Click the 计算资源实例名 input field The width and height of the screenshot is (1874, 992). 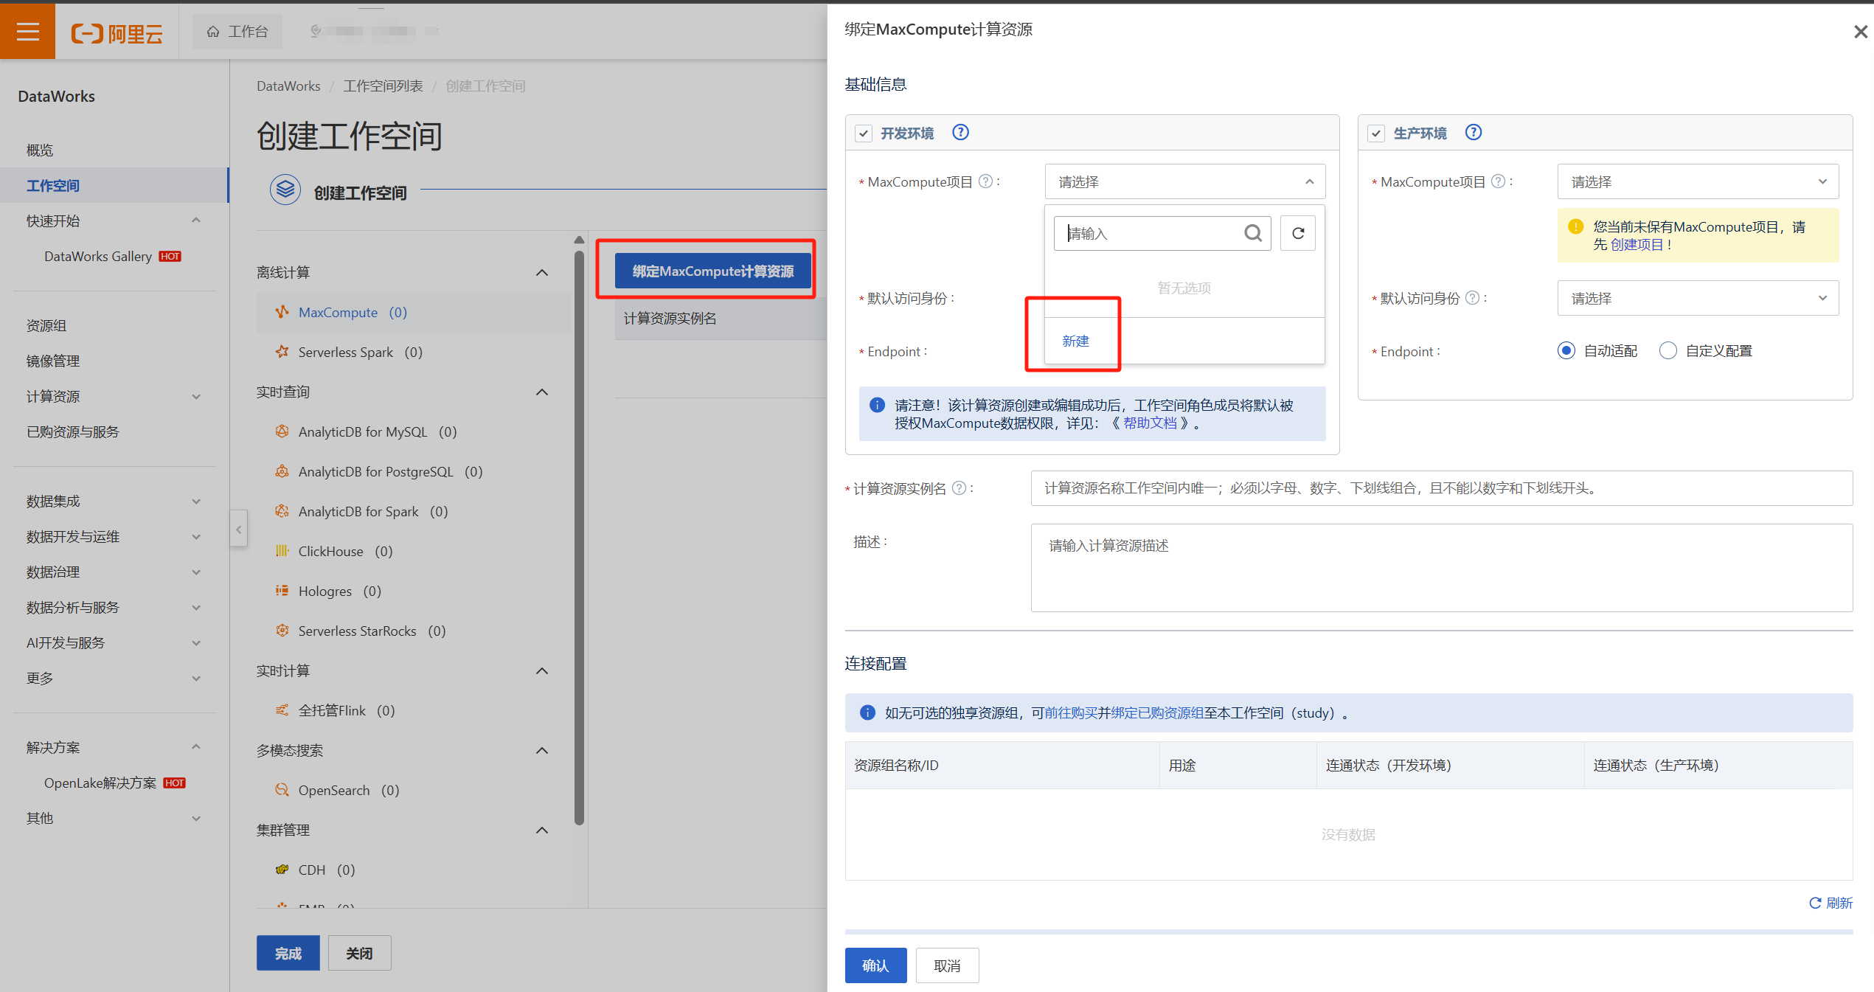point(1440,488)
